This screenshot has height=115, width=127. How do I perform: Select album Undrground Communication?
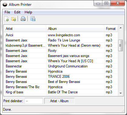[68, 66]
